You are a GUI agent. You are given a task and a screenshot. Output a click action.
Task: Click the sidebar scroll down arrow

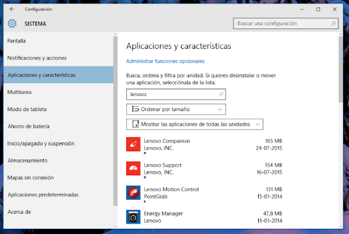115,226
